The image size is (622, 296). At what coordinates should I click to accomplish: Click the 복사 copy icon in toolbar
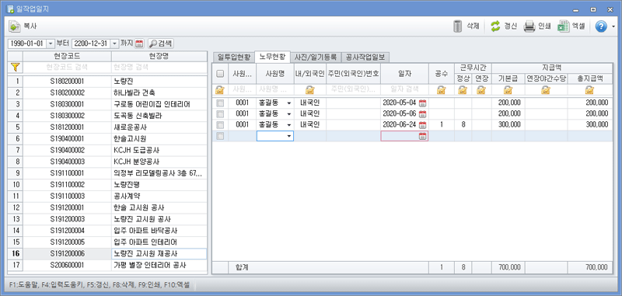(15, 26)
